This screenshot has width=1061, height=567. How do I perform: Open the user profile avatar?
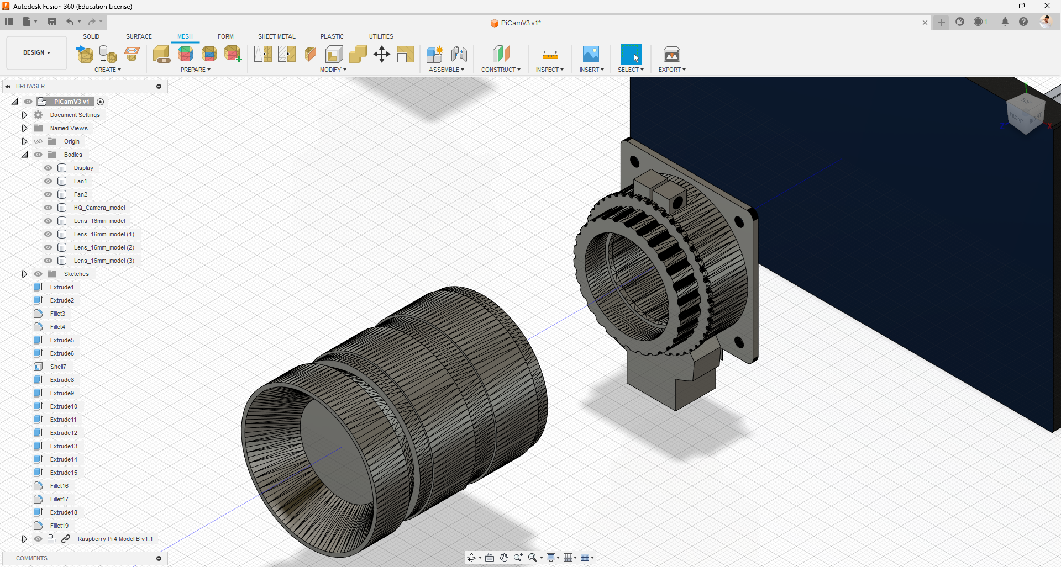click(1045, 22)
